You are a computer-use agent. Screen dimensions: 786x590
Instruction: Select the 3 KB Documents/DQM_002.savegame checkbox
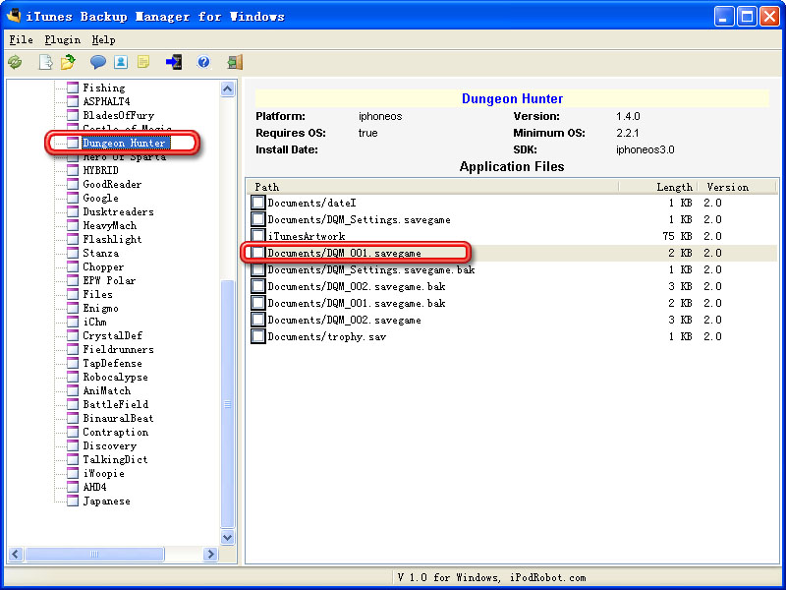click(x=257, y=320)
